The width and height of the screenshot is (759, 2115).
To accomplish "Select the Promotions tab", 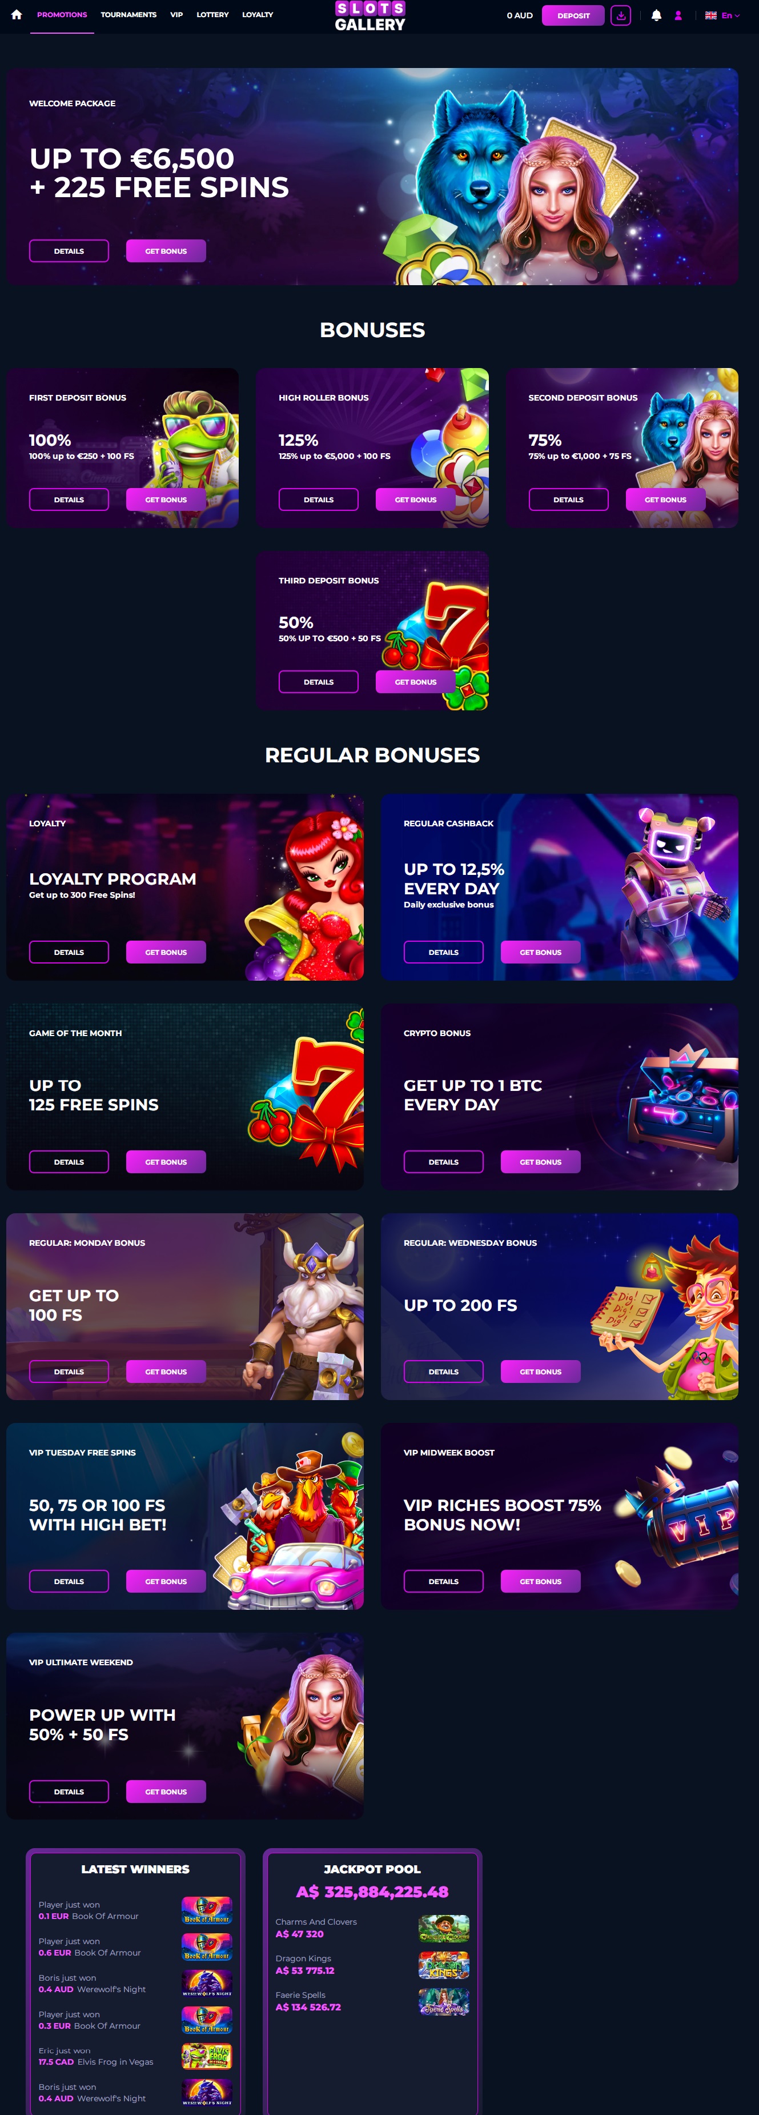I will pyautogui.click(x=62, y=15).
